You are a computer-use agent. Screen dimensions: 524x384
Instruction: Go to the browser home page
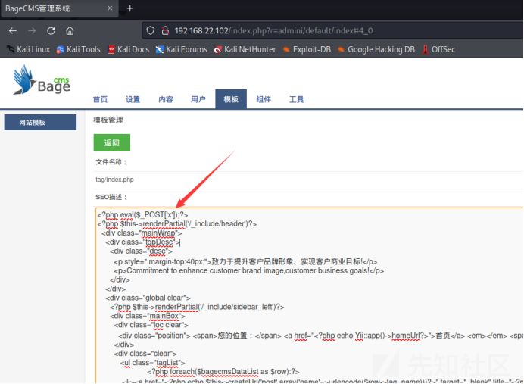click(x=70, y=30)
